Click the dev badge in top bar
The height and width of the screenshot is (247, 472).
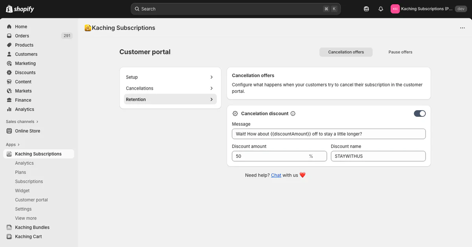461,9
